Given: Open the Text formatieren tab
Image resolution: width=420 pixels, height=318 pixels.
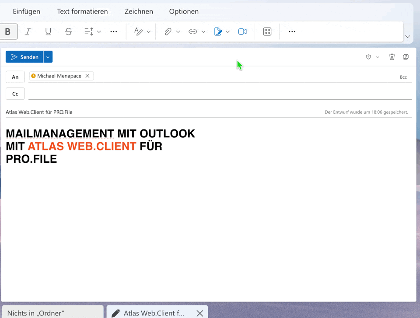Looking at the screenshot, I should click(82, 11).
